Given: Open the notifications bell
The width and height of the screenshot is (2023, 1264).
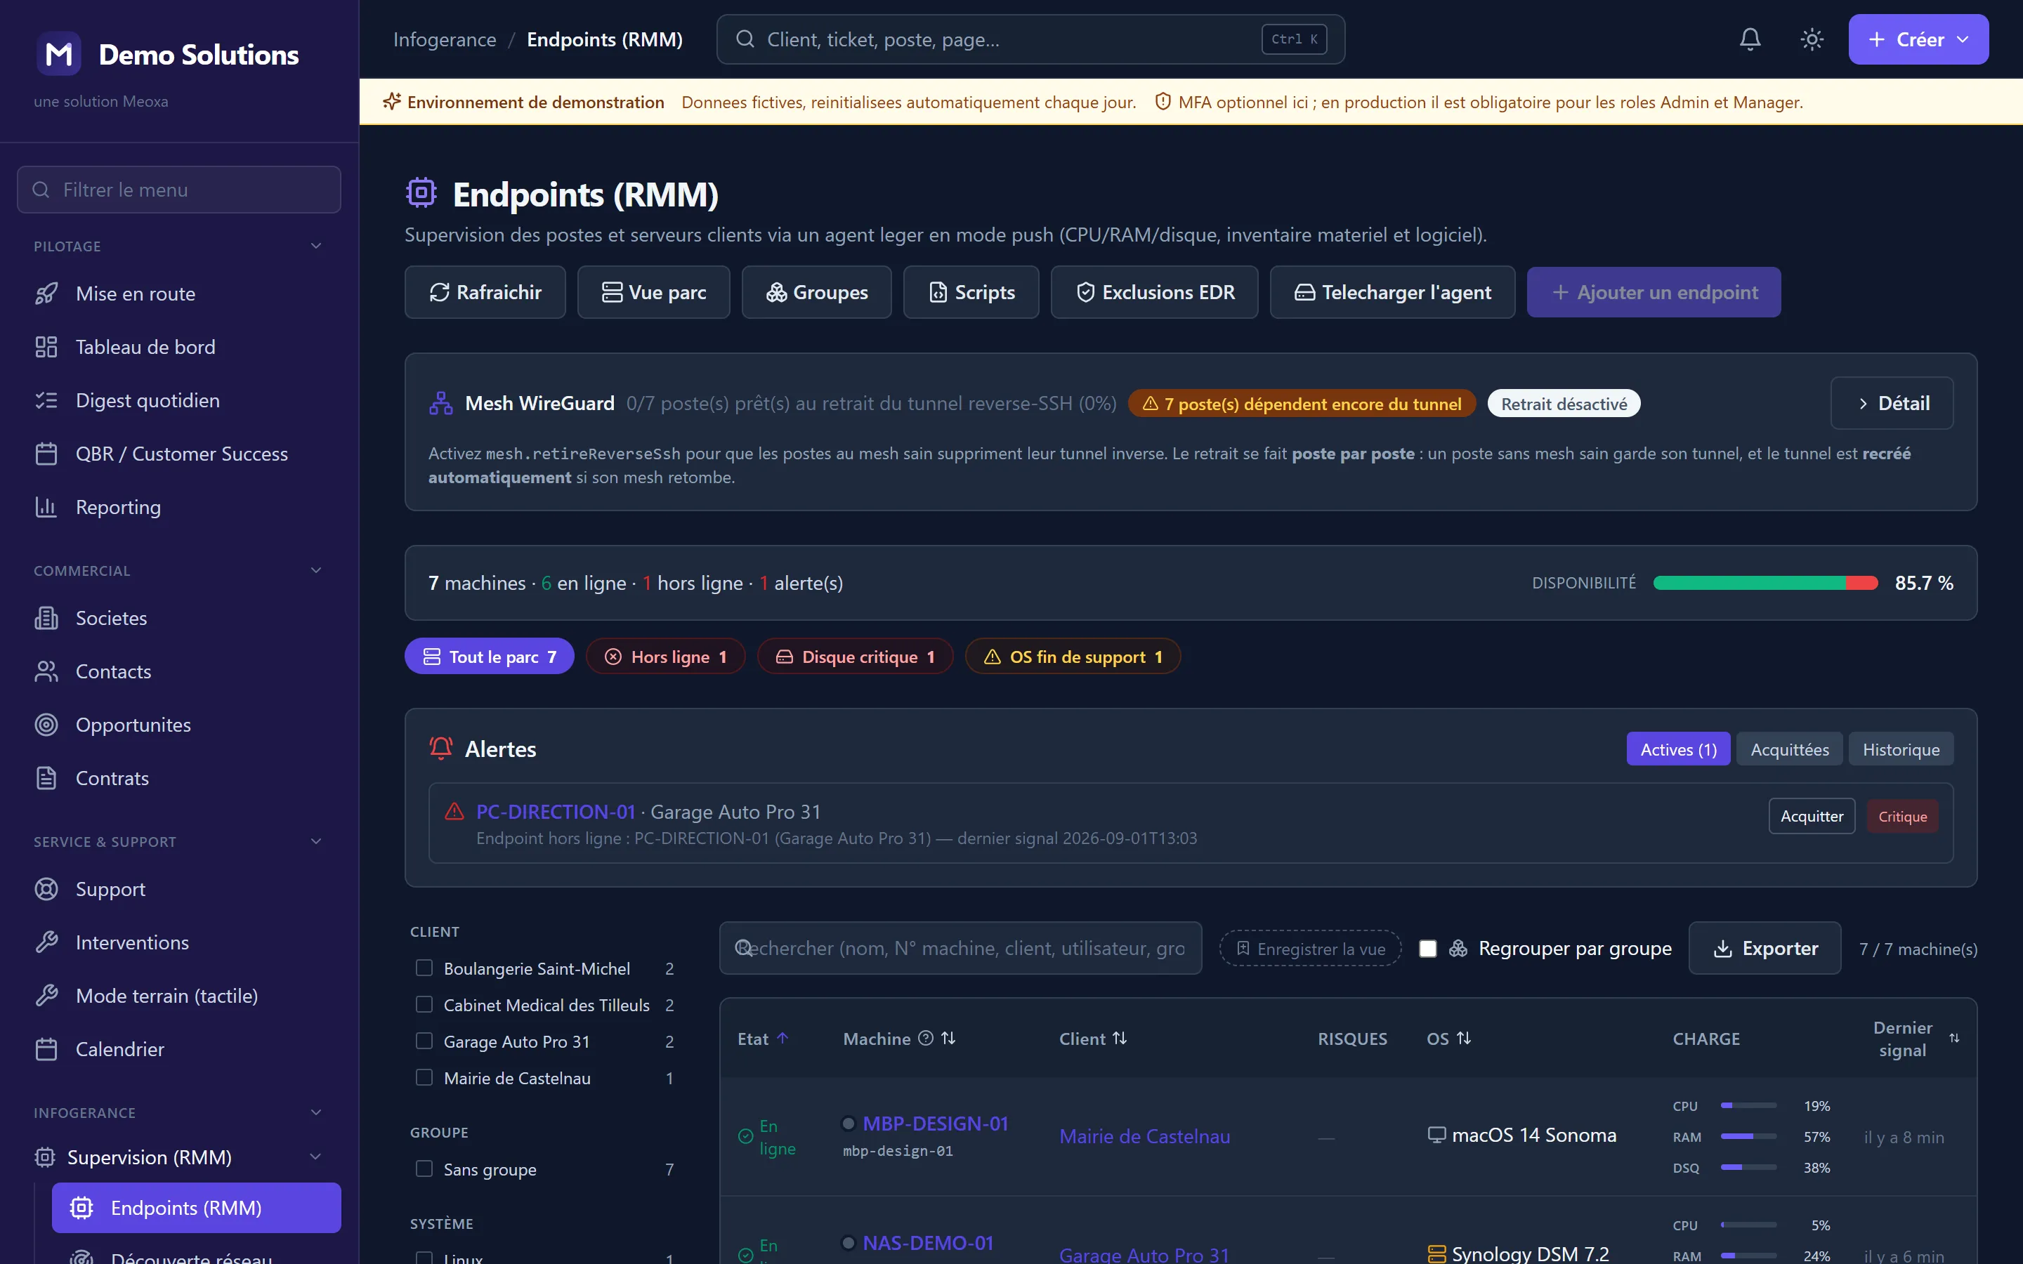Looking at the screenshot, I should 1750,39.
